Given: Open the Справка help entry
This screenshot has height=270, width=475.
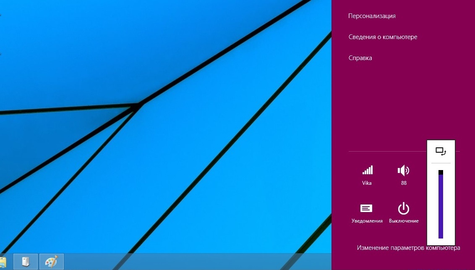Looking at the screenshot, I should pyautogui.click(x=360, y=58).
